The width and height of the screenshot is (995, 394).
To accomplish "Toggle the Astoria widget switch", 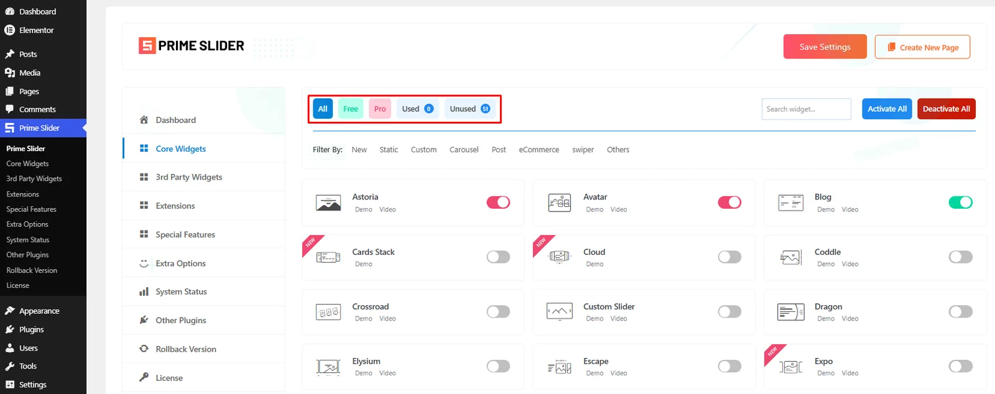I will 498,202.
